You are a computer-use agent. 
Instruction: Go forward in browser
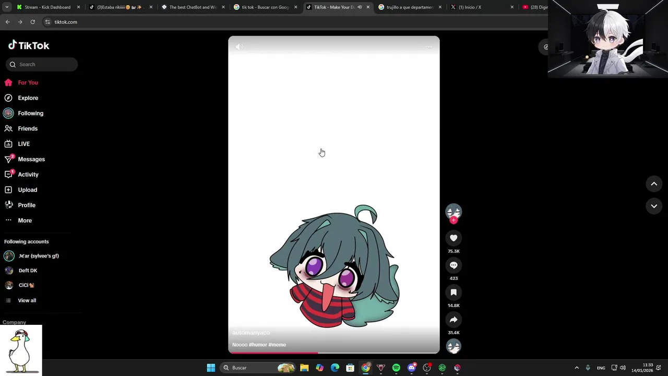[x=20, y=22]
